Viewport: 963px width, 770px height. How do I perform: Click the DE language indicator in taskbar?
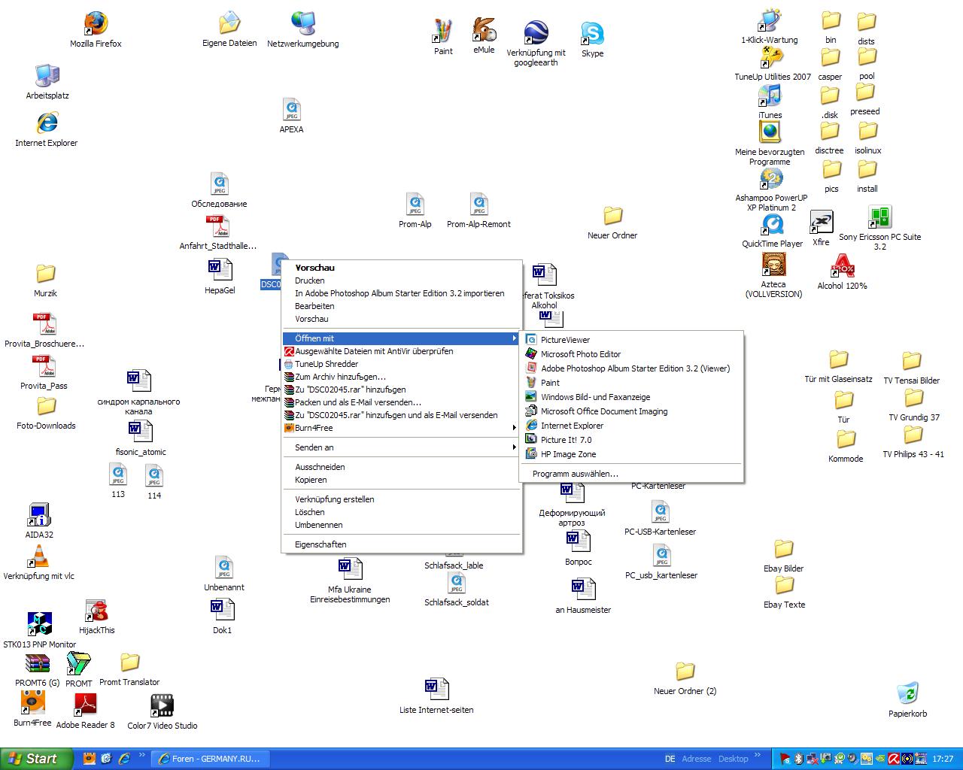pos(670,759)
